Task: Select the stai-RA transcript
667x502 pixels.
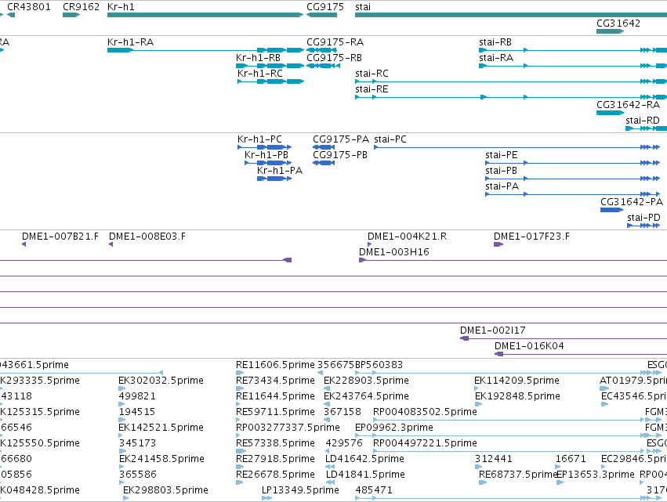Action: pos(573,66)
